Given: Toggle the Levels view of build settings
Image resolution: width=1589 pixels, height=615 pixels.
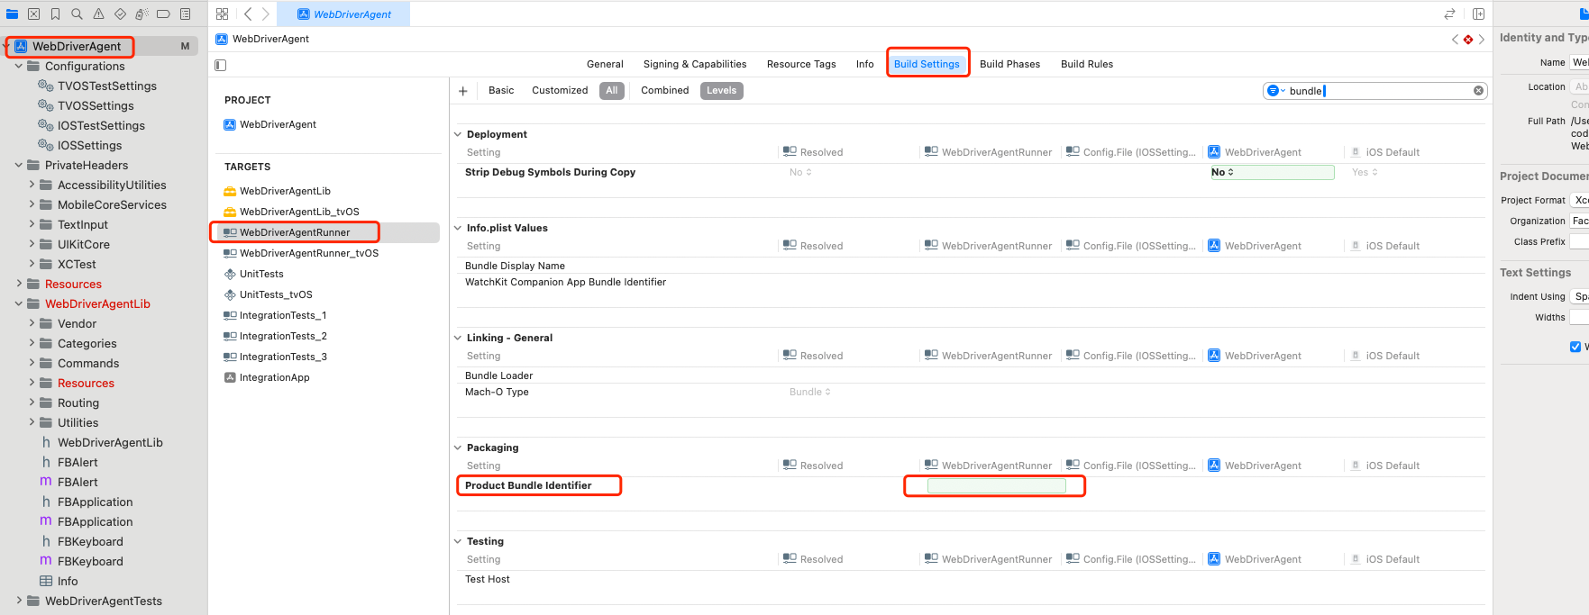Looking at the screenshot, I should 721,90.
